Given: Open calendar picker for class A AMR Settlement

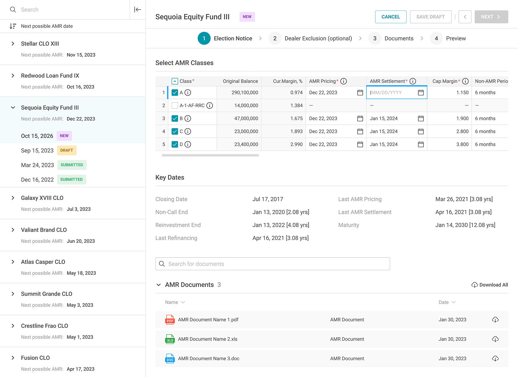Looking at the screenshot, I should (421, 93).
